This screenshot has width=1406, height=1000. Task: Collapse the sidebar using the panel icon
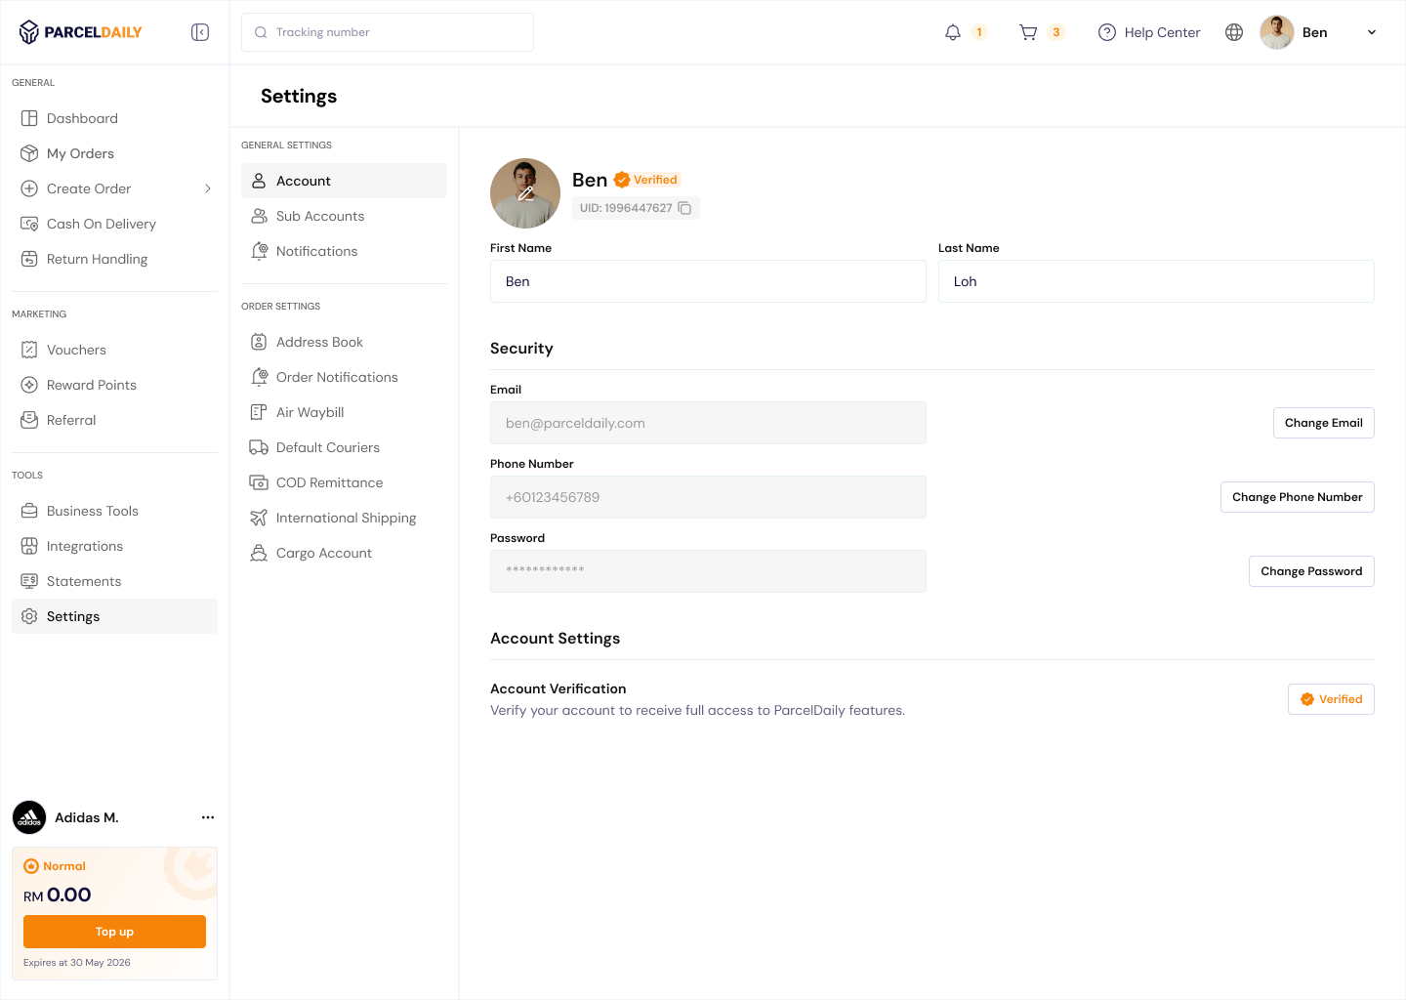200,32
